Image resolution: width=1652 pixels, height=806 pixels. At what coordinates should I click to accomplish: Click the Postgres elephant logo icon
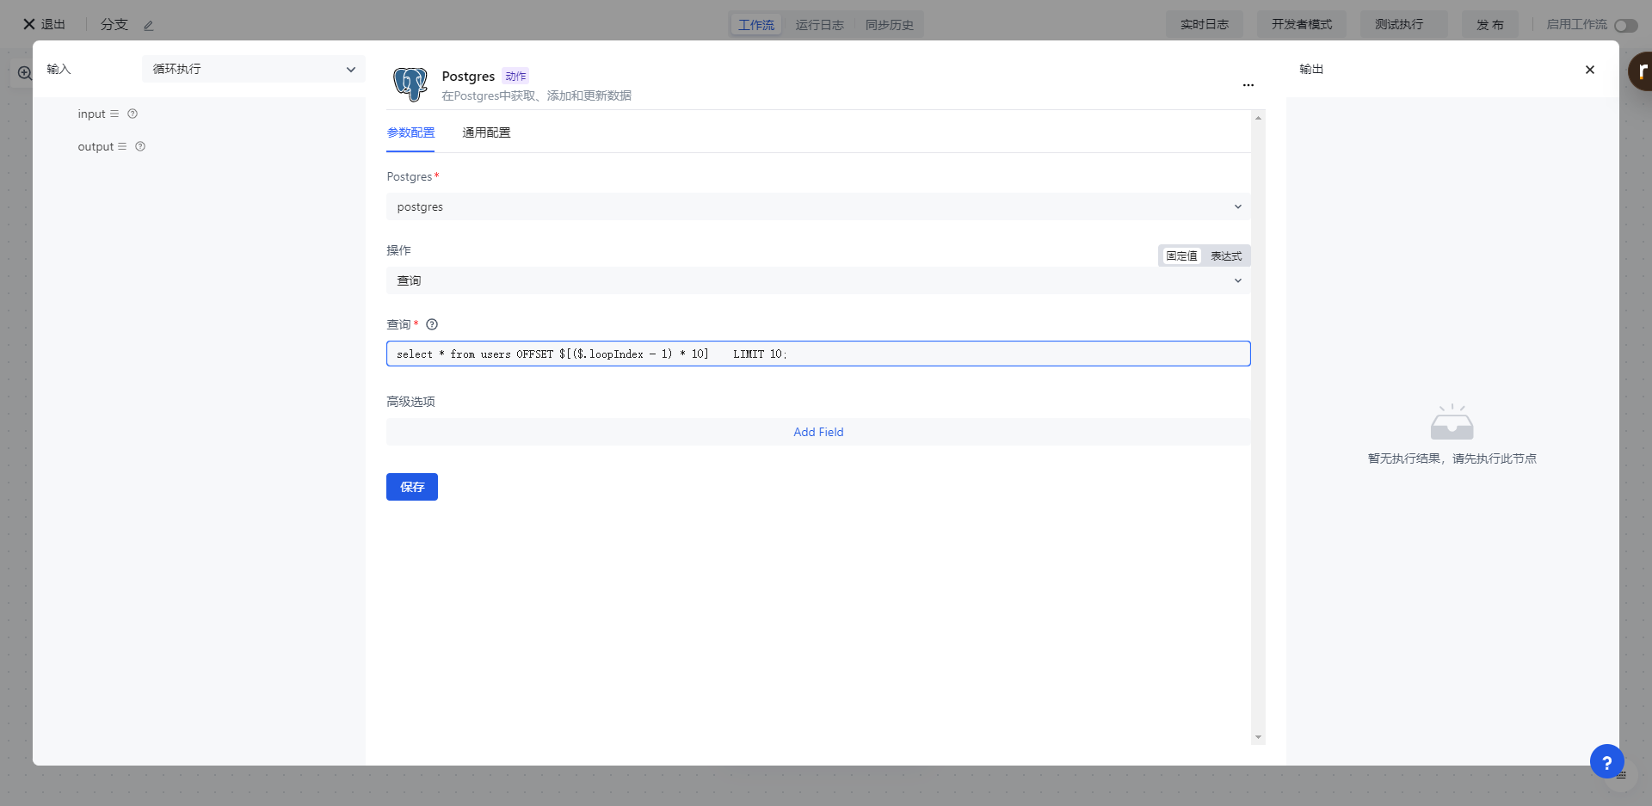[x=410, y=84]
